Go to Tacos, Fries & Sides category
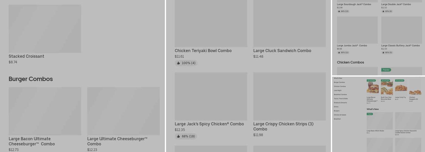This screenshot has width=425, height=152. click(x=341, y=98)
